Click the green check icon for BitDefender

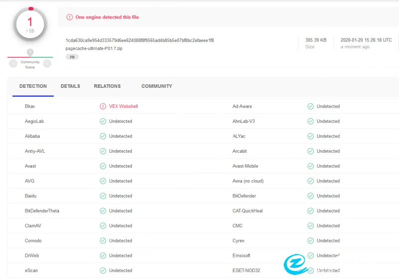coord(310,196)
